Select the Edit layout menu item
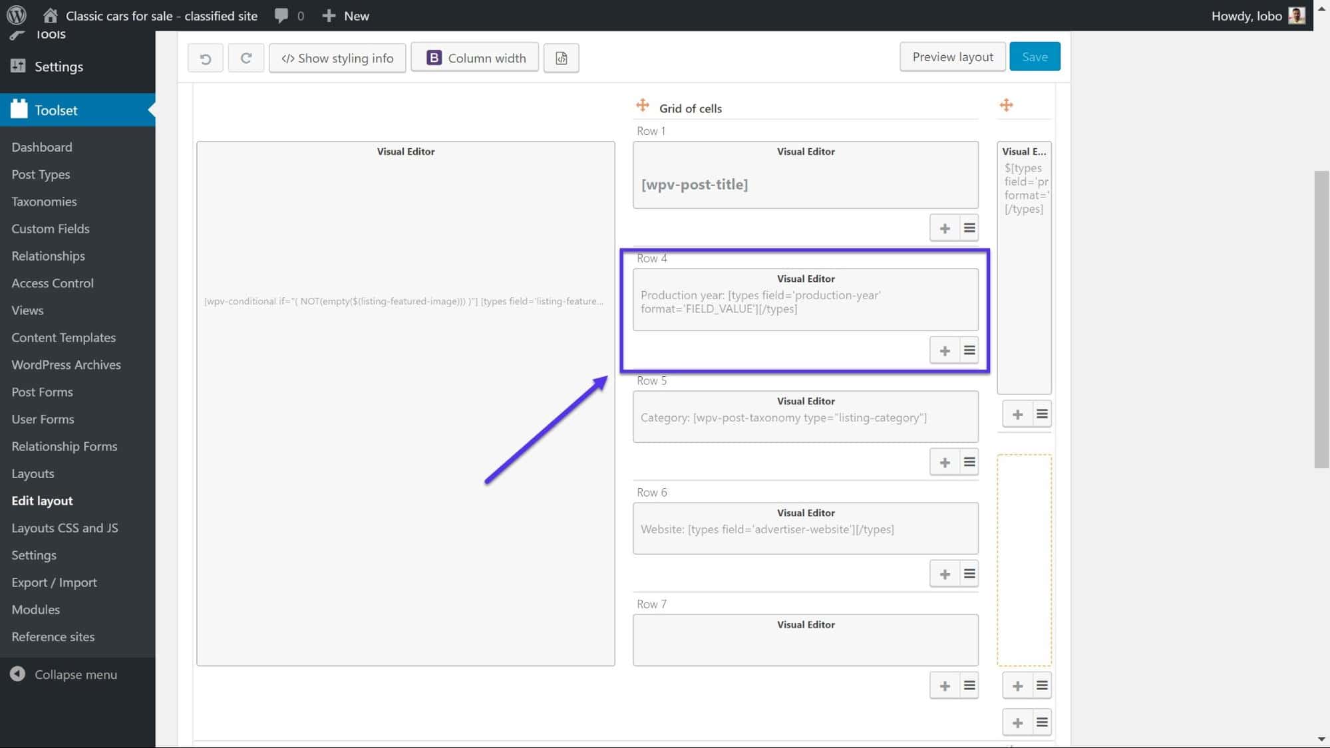This screenshot has height=748, width=1330. tap(42, 499)
